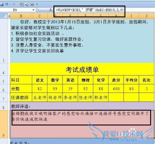Viewport: 155px width, 144px height.
Task: Click the 郭老师 cell
Action: click(101, 97)
